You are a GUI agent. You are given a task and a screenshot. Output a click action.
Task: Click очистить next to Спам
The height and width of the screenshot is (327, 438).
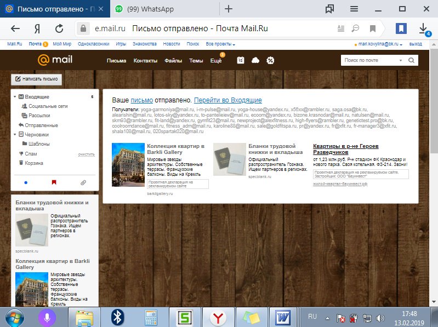point(86,154)
